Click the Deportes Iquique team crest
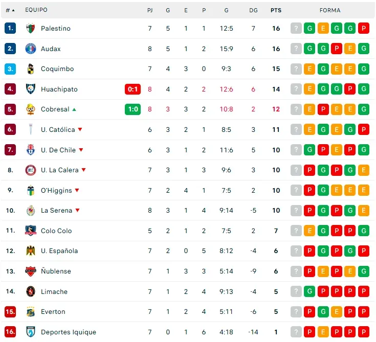 tap(31, 332)
